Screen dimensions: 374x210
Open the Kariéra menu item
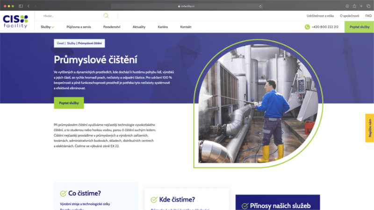point(163,27)
